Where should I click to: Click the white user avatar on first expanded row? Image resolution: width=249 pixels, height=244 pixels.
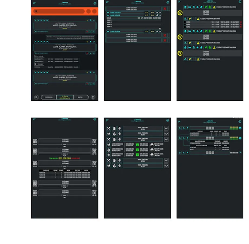point(152,145)
